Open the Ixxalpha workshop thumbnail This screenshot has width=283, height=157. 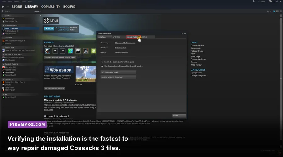point(86,74)
